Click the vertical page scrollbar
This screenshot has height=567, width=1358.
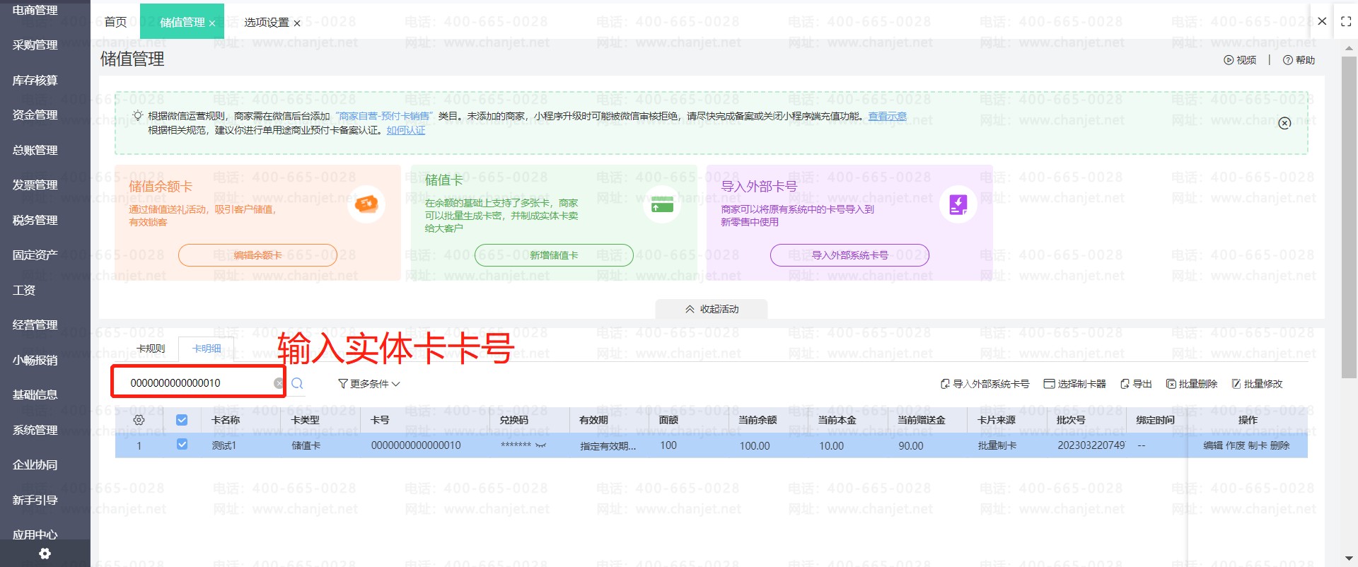(1349, 216)
